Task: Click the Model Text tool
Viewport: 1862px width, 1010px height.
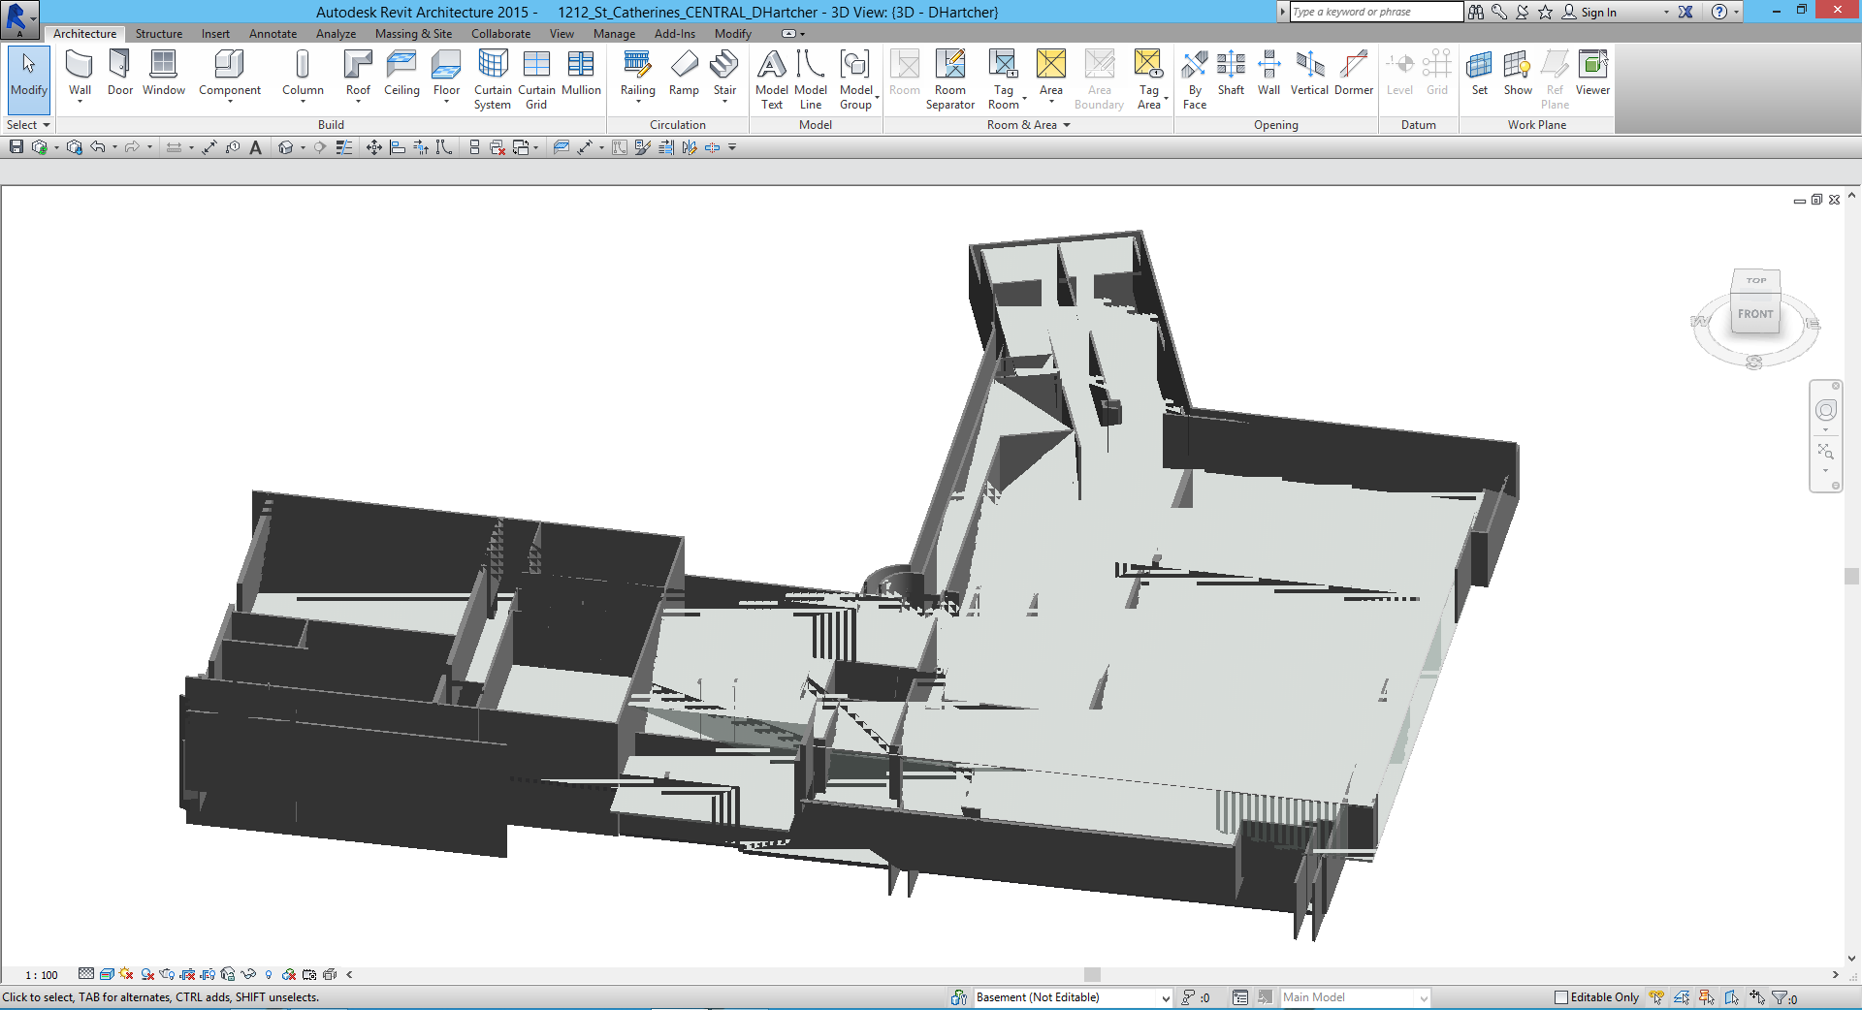Action: pos(771,79)
